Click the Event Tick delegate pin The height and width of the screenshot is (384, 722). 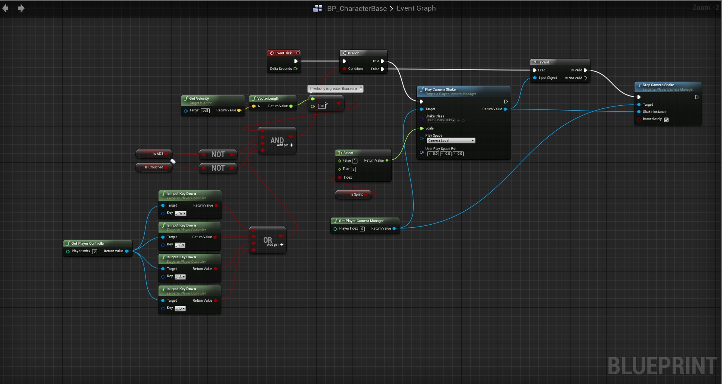[x=298, y=53]
